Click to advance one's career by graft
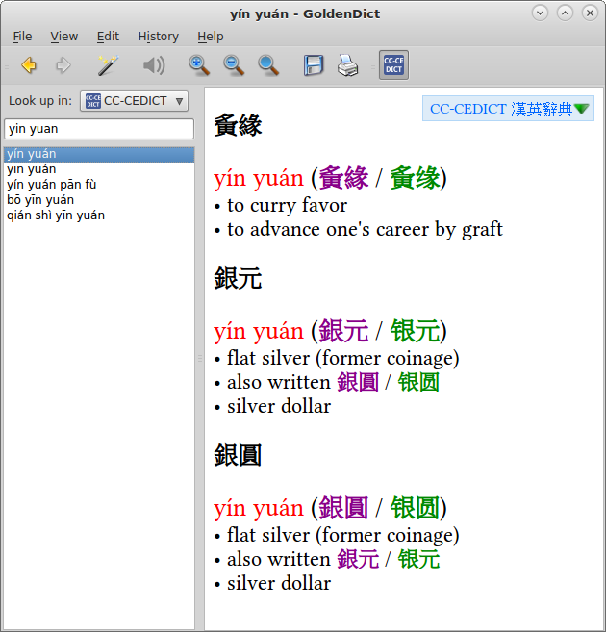Screen dimensions: 606x632 pos(365,229)
